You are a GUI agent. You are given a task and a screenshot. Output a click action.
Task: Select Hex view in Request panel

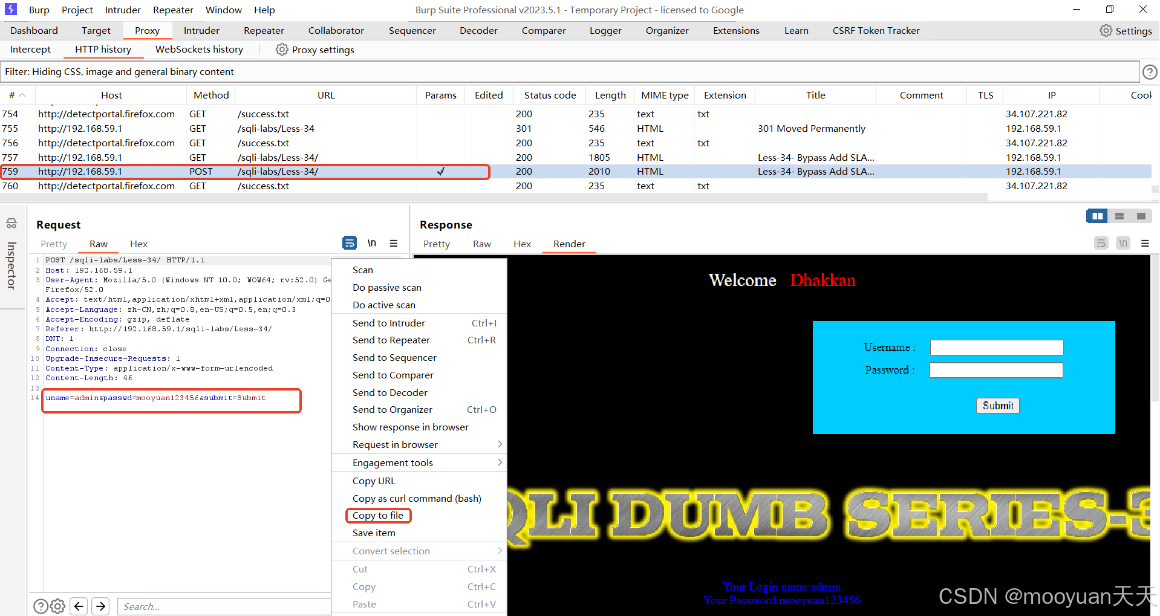point(138,244)
